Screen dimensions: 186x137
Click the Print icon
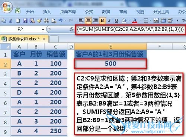pos(46,21)
